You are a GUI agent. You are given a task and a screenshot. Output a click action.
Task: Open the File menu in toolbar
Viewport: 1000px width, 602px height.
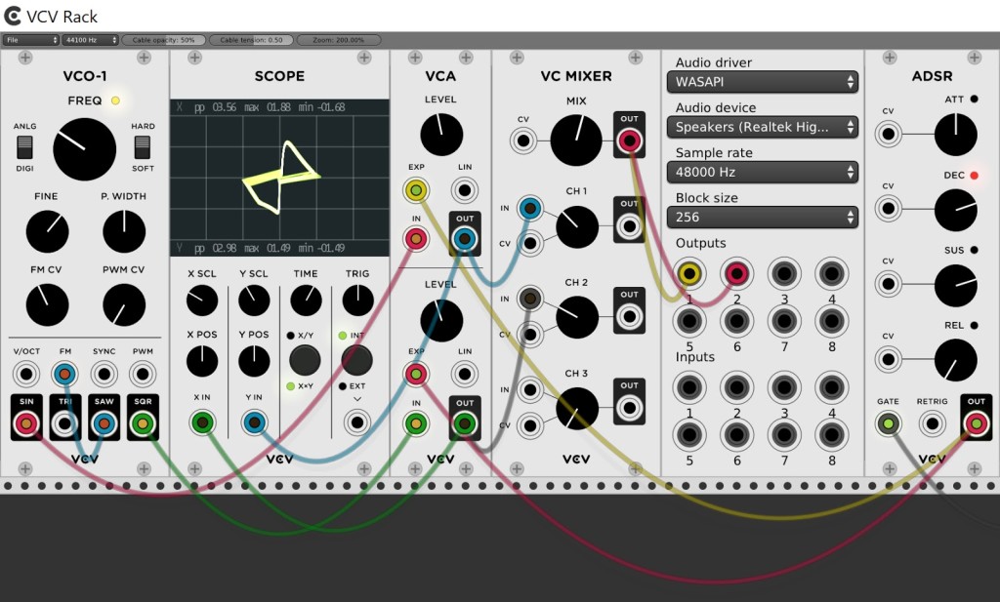(30, 40)
